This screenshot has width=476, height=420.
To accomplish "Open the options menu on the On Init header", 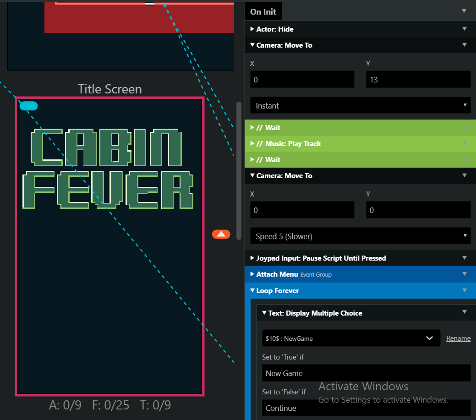I will [465, 11].
